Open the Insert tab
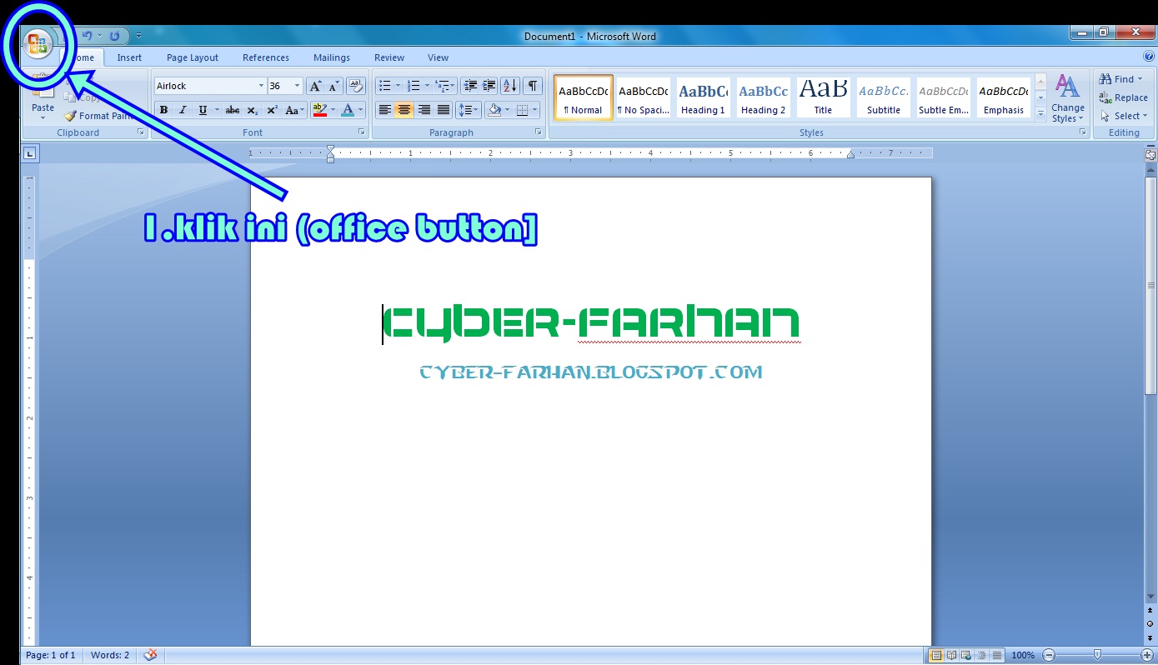1158x665 pixels. (x=129, y=57)
